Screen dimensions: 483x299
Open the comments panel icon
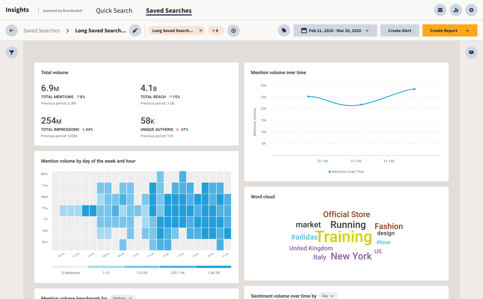pos(471,53)
